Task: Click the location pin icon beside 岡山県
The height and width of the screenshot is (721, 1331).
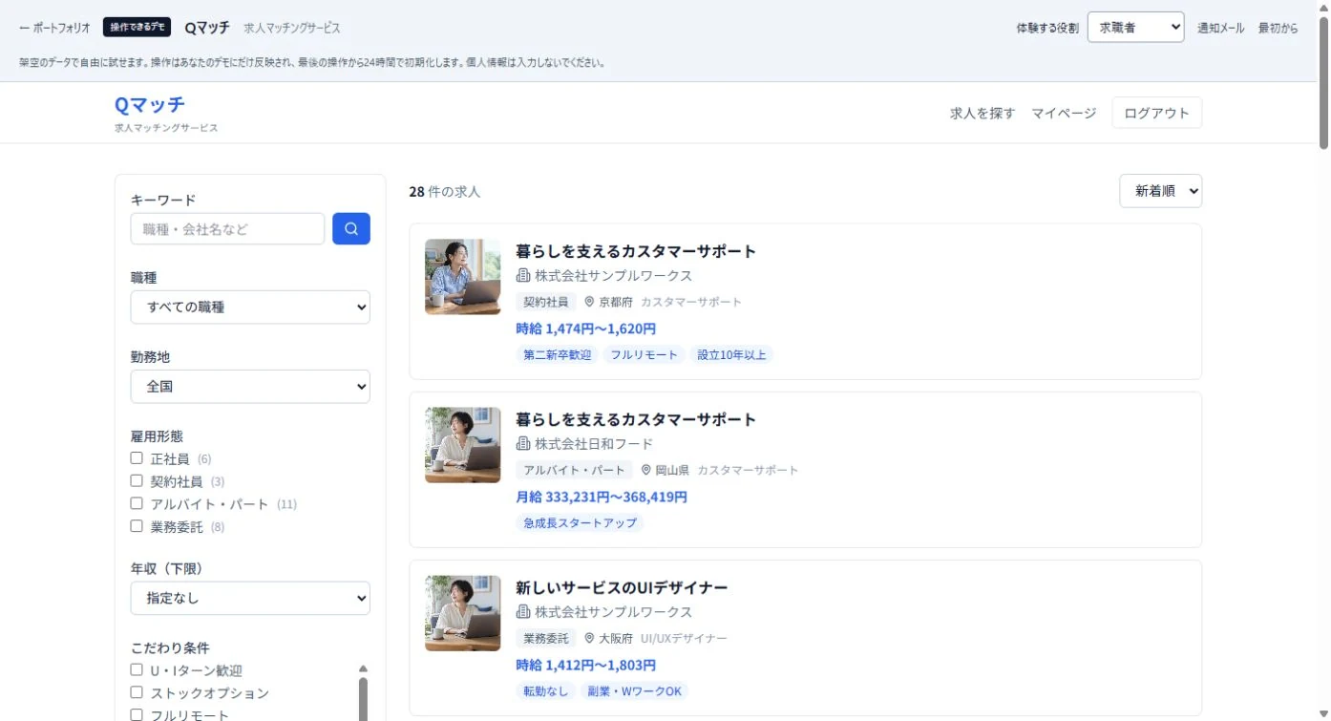Action: 646,470
